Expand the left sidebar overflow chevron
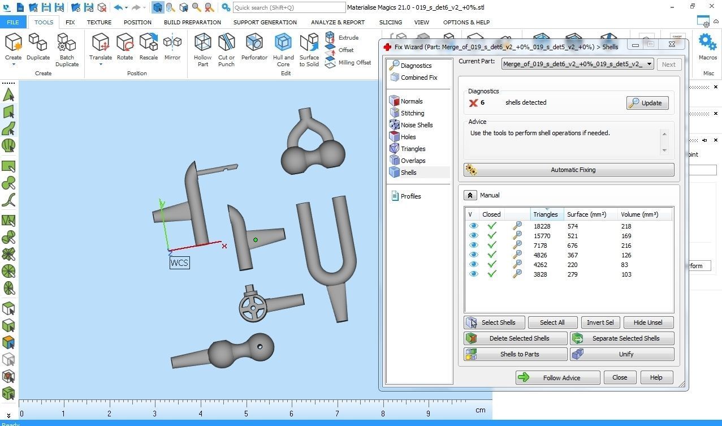 pos(8,416)
